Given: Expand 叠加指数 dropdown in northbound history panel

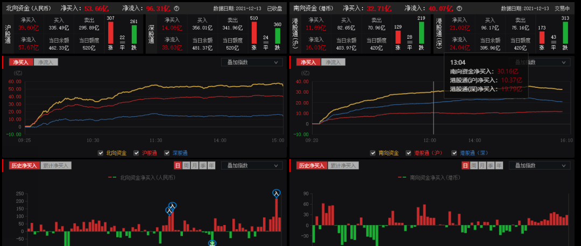Looking at the screenshot, I should 252,166.
